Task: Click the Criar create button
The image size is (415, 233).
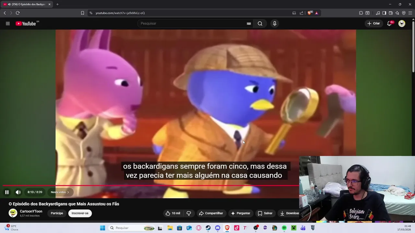Action: pos(373,23)
